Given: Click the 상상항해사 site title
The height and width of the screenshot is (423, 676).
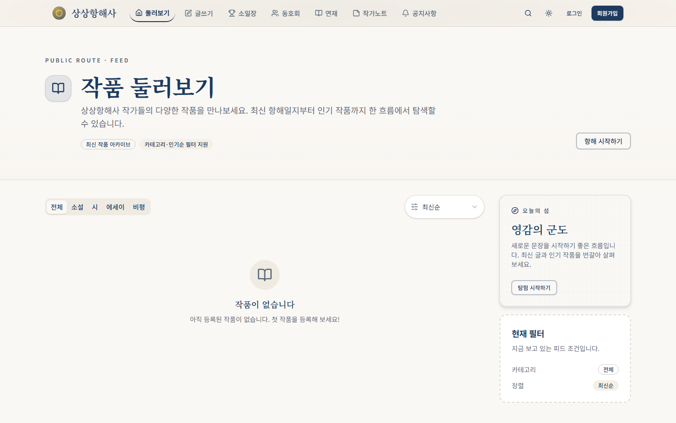Looking at the screenshot, I should [x=94, y=13].
